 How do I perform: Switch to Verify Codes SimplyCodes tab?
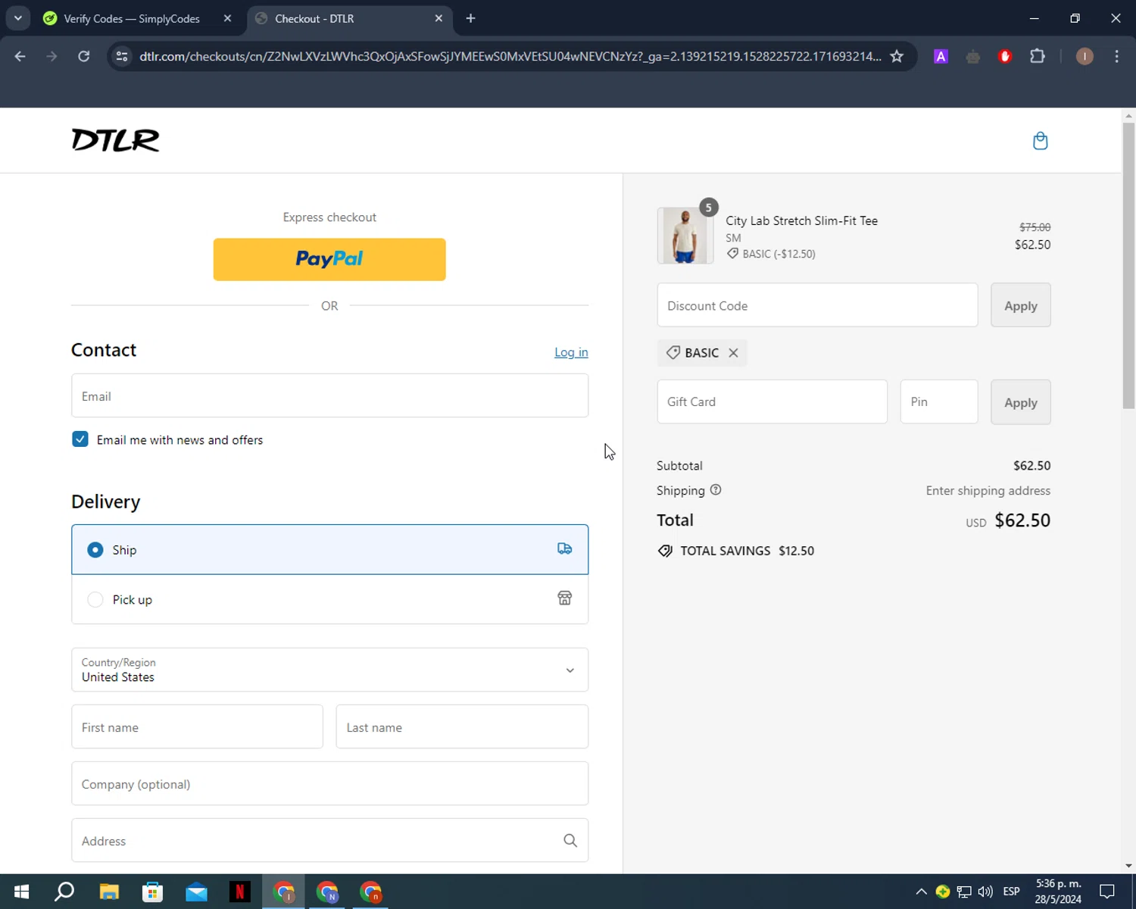click(132, 18)
